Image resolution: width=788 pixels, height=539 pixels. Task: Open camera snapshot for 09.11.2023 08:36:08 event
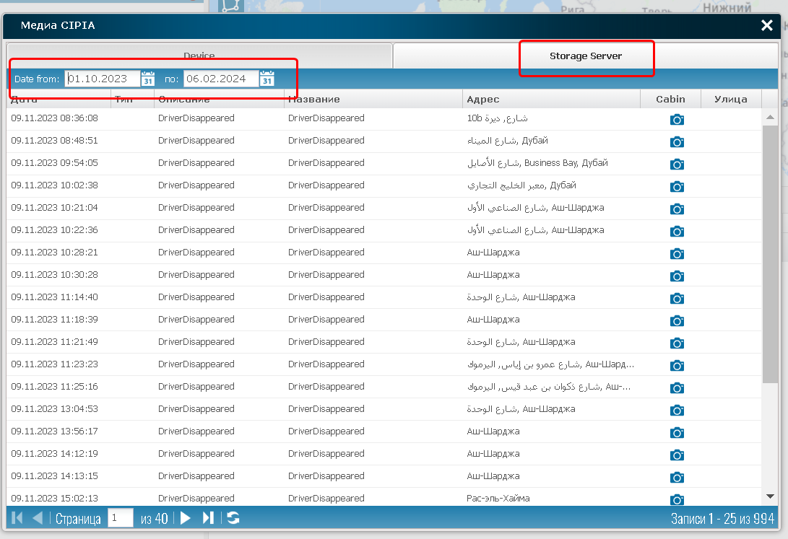click(x=677, y=119)
